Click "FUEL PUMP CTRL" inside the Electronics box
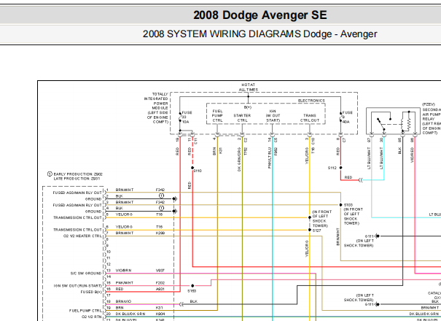The image size is (441, 321). 217,116
